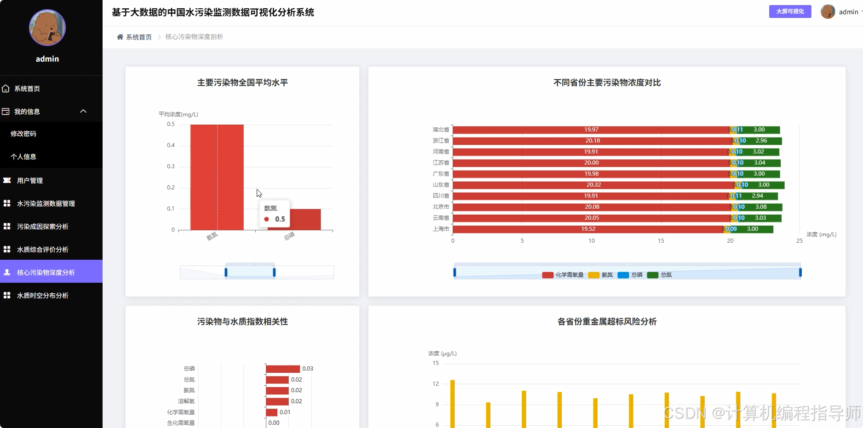Click the 北京市 green segment labeled 3.08
The image size is (863, 428).
761,207
